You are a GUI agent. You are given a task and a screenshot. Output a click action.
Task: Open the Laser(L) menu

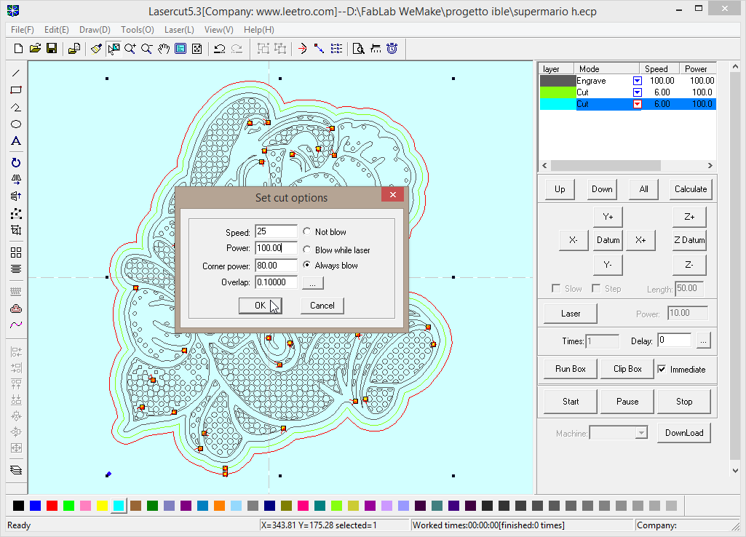179,30
